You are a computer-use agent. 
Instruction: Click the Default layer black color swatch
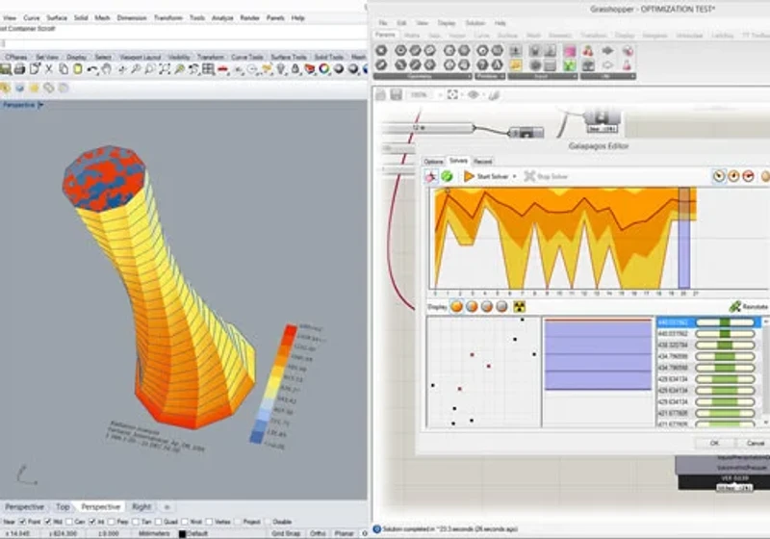coord(182,533)
